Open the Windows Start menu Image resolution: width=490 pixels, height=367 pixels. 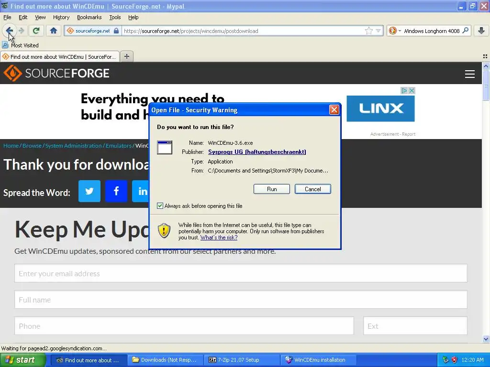(22, 360)
